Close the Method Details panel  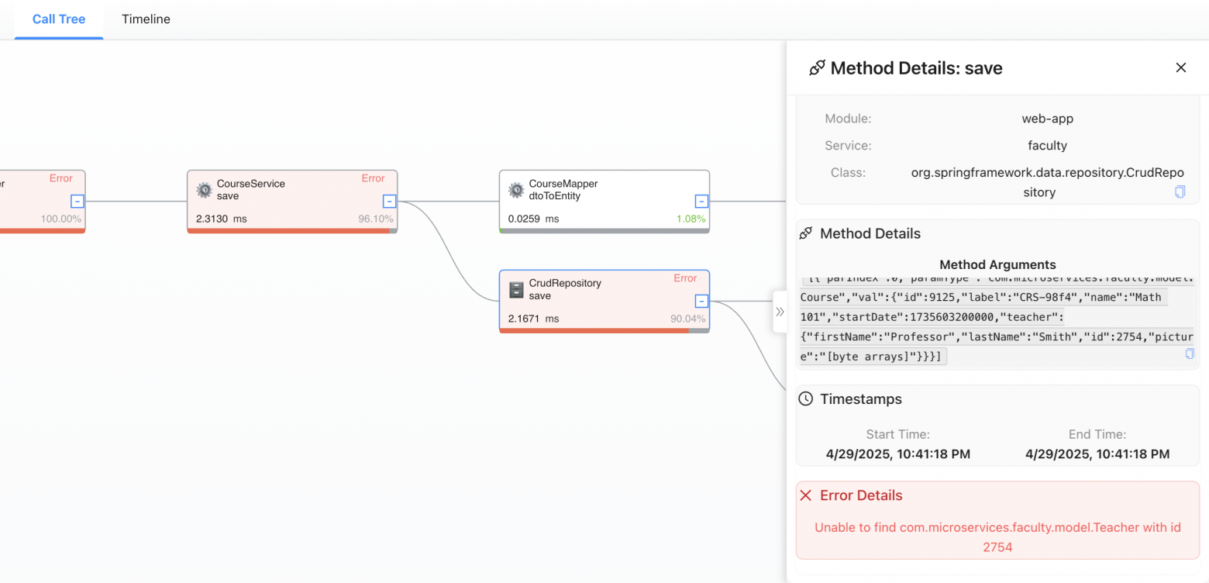click(x=1181, y=68)
